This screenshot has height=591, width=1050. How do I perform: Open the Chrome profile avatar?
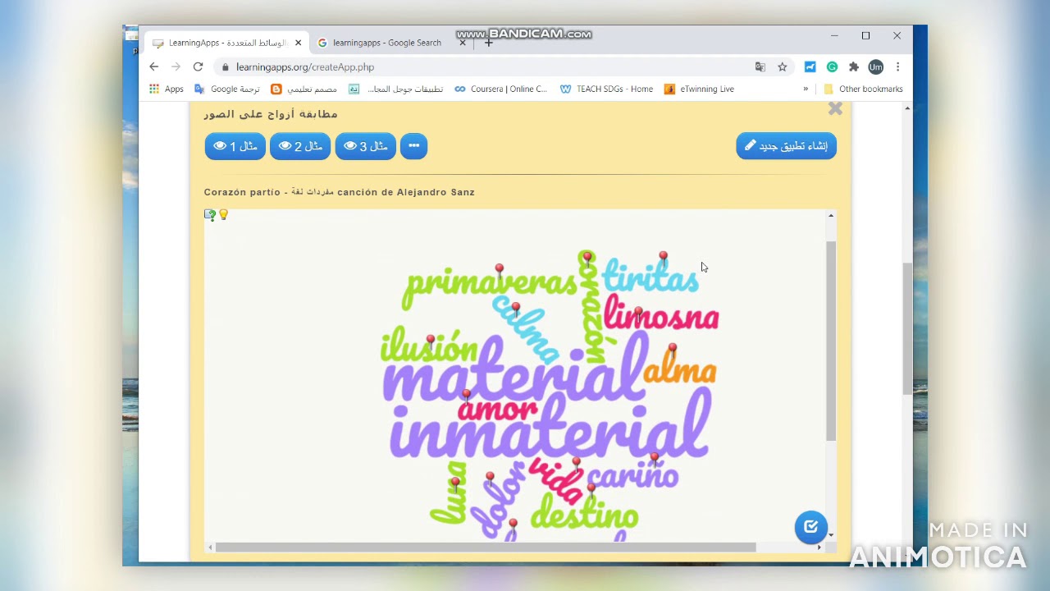click(875, 66)
